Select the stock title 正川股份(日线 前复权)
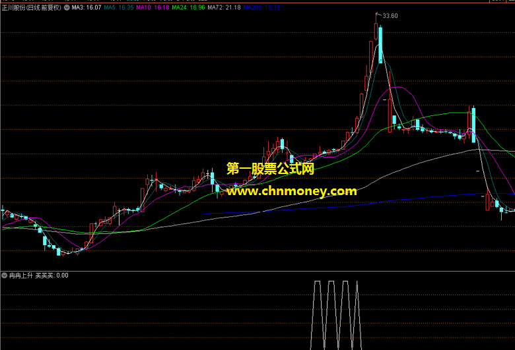 [x=32, y=7]
